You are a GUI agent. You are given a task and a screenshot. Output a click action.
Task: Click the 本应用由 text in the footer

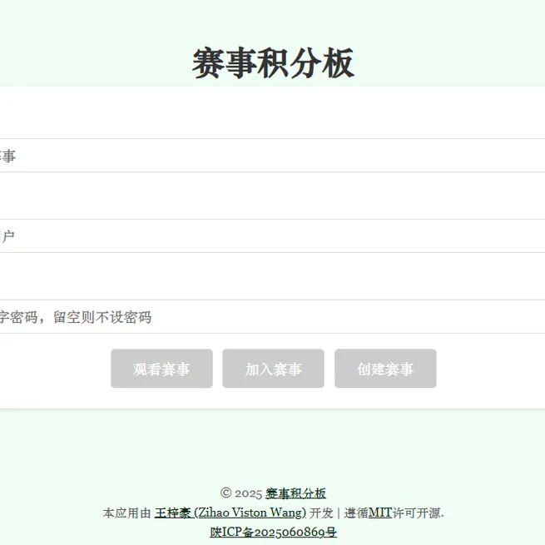(x=126, y=513)
